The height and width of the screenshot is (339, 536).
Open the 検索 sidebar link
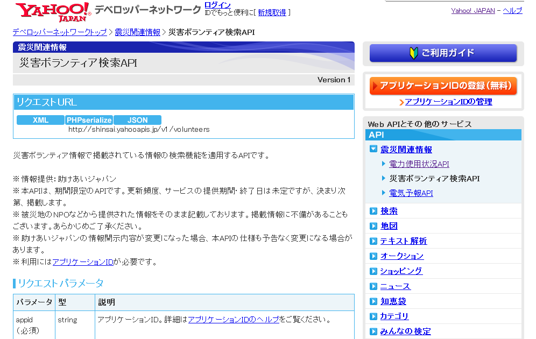pyautogui.click(x=389, y=211)
